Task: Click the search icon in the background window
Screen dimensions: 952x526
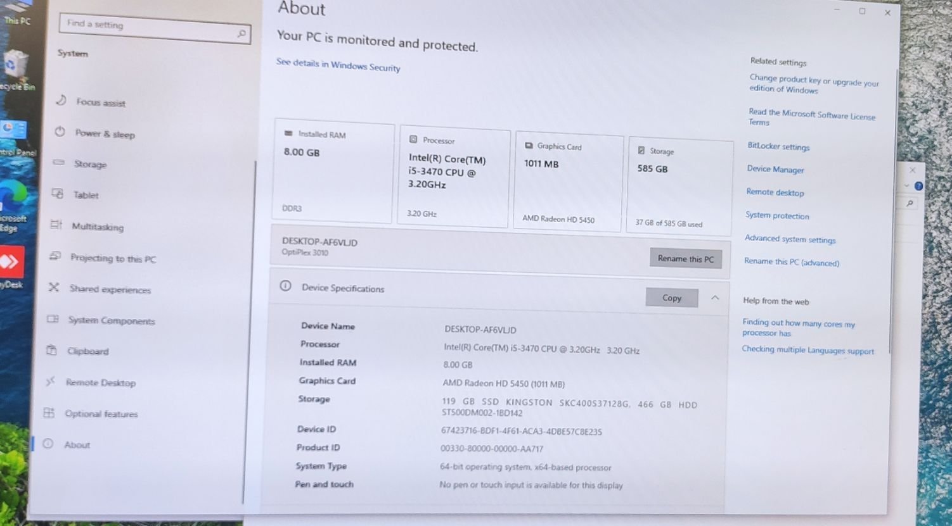Action: pos(910,203)
